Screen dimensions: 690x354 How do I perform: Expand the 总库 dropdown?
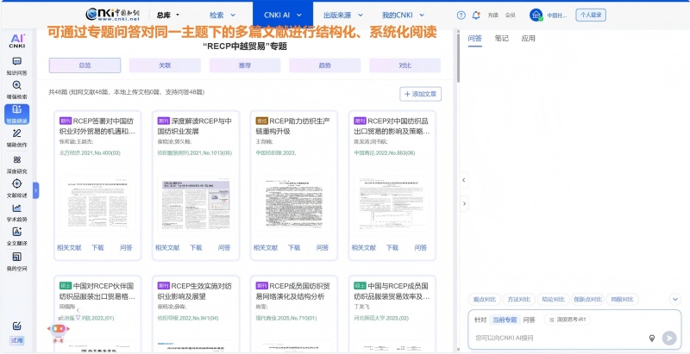tap(167, 15)
